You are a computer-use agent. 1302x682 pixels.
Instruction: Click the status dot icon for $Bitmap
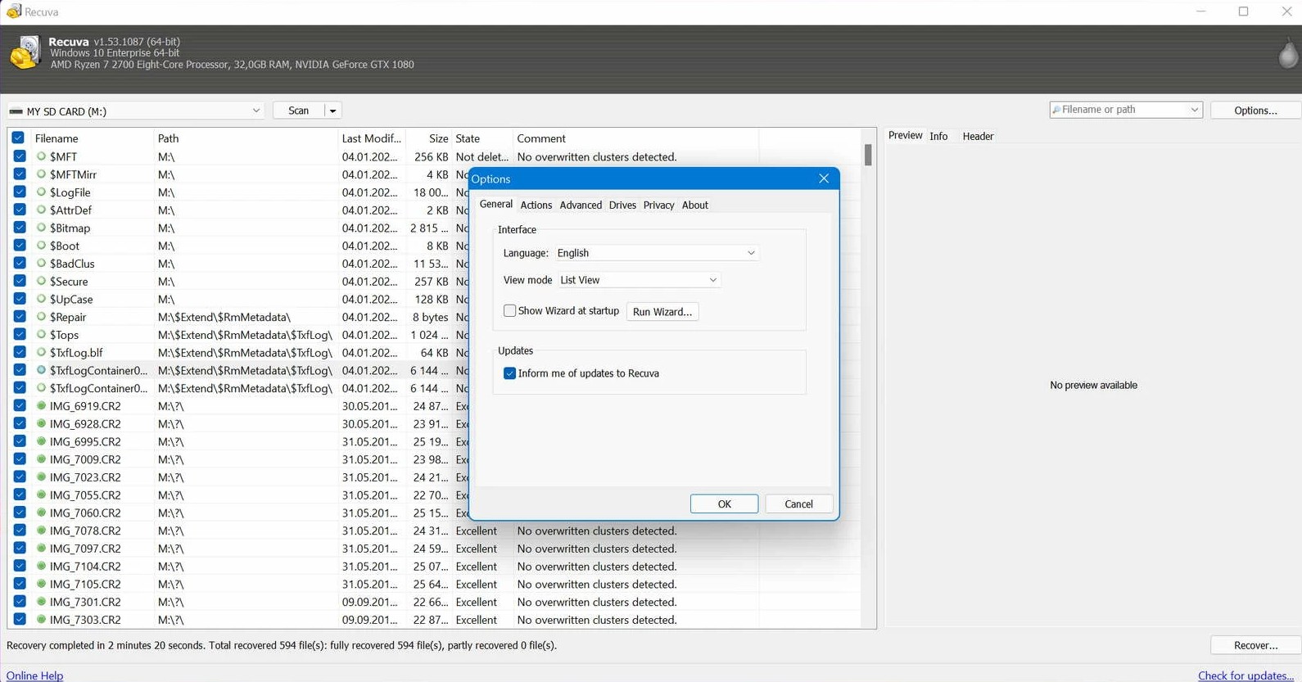(x=41, y=228)
